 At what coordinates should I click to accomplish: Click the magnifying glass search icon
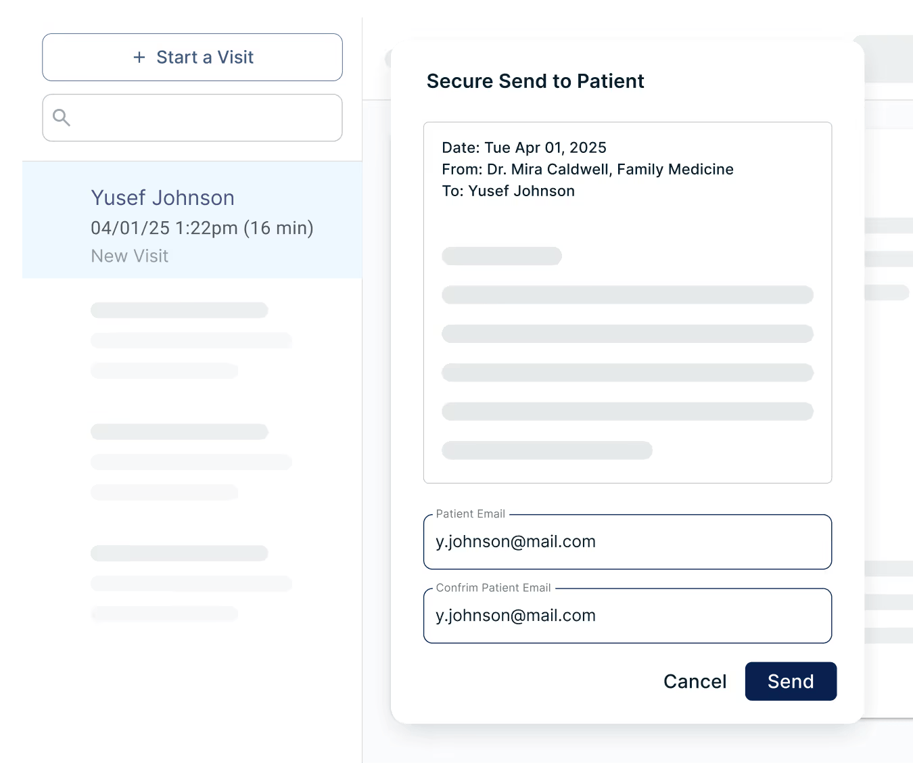click(62, 118)
